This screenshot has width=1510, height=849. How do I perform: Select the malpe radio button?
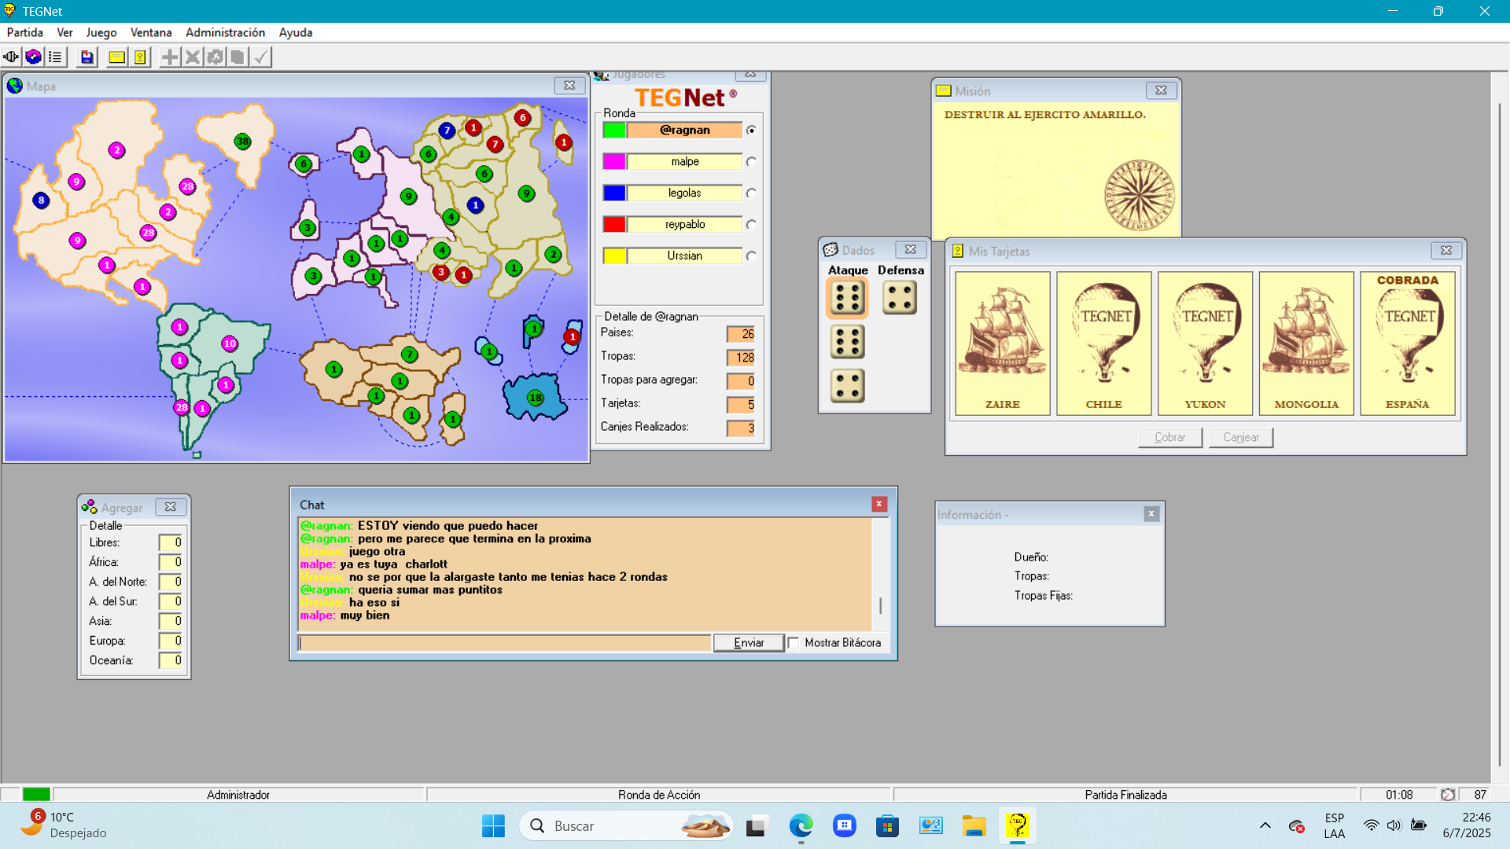click(x=751, y=162)
